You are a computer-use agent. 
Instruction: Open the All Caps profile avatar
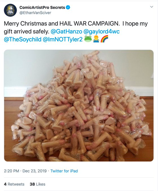coord(10,10)
